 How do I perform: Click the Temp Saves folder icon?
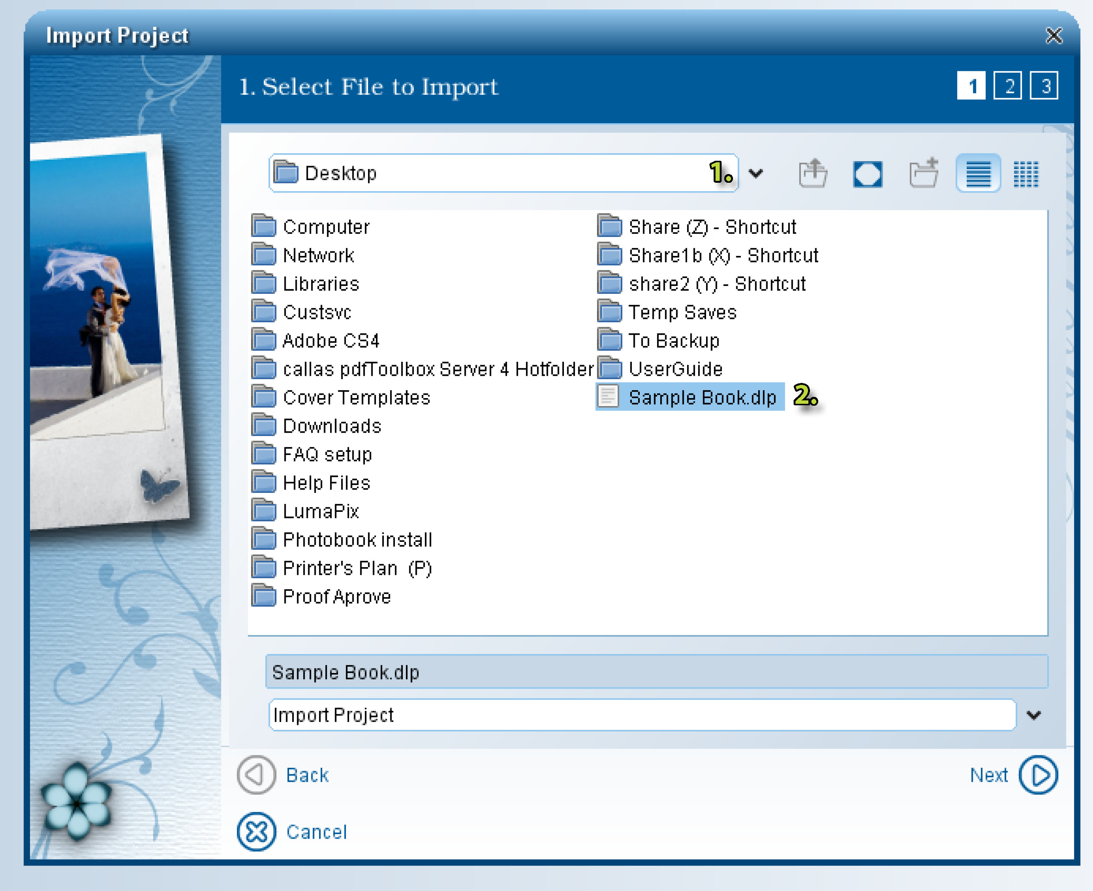click(x=609, y=311)
